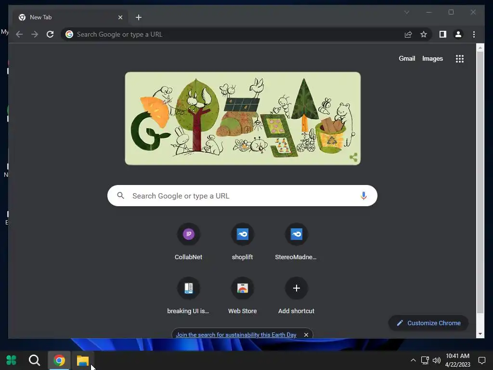
Task: Select the New Tab tab
Action: 70,17
